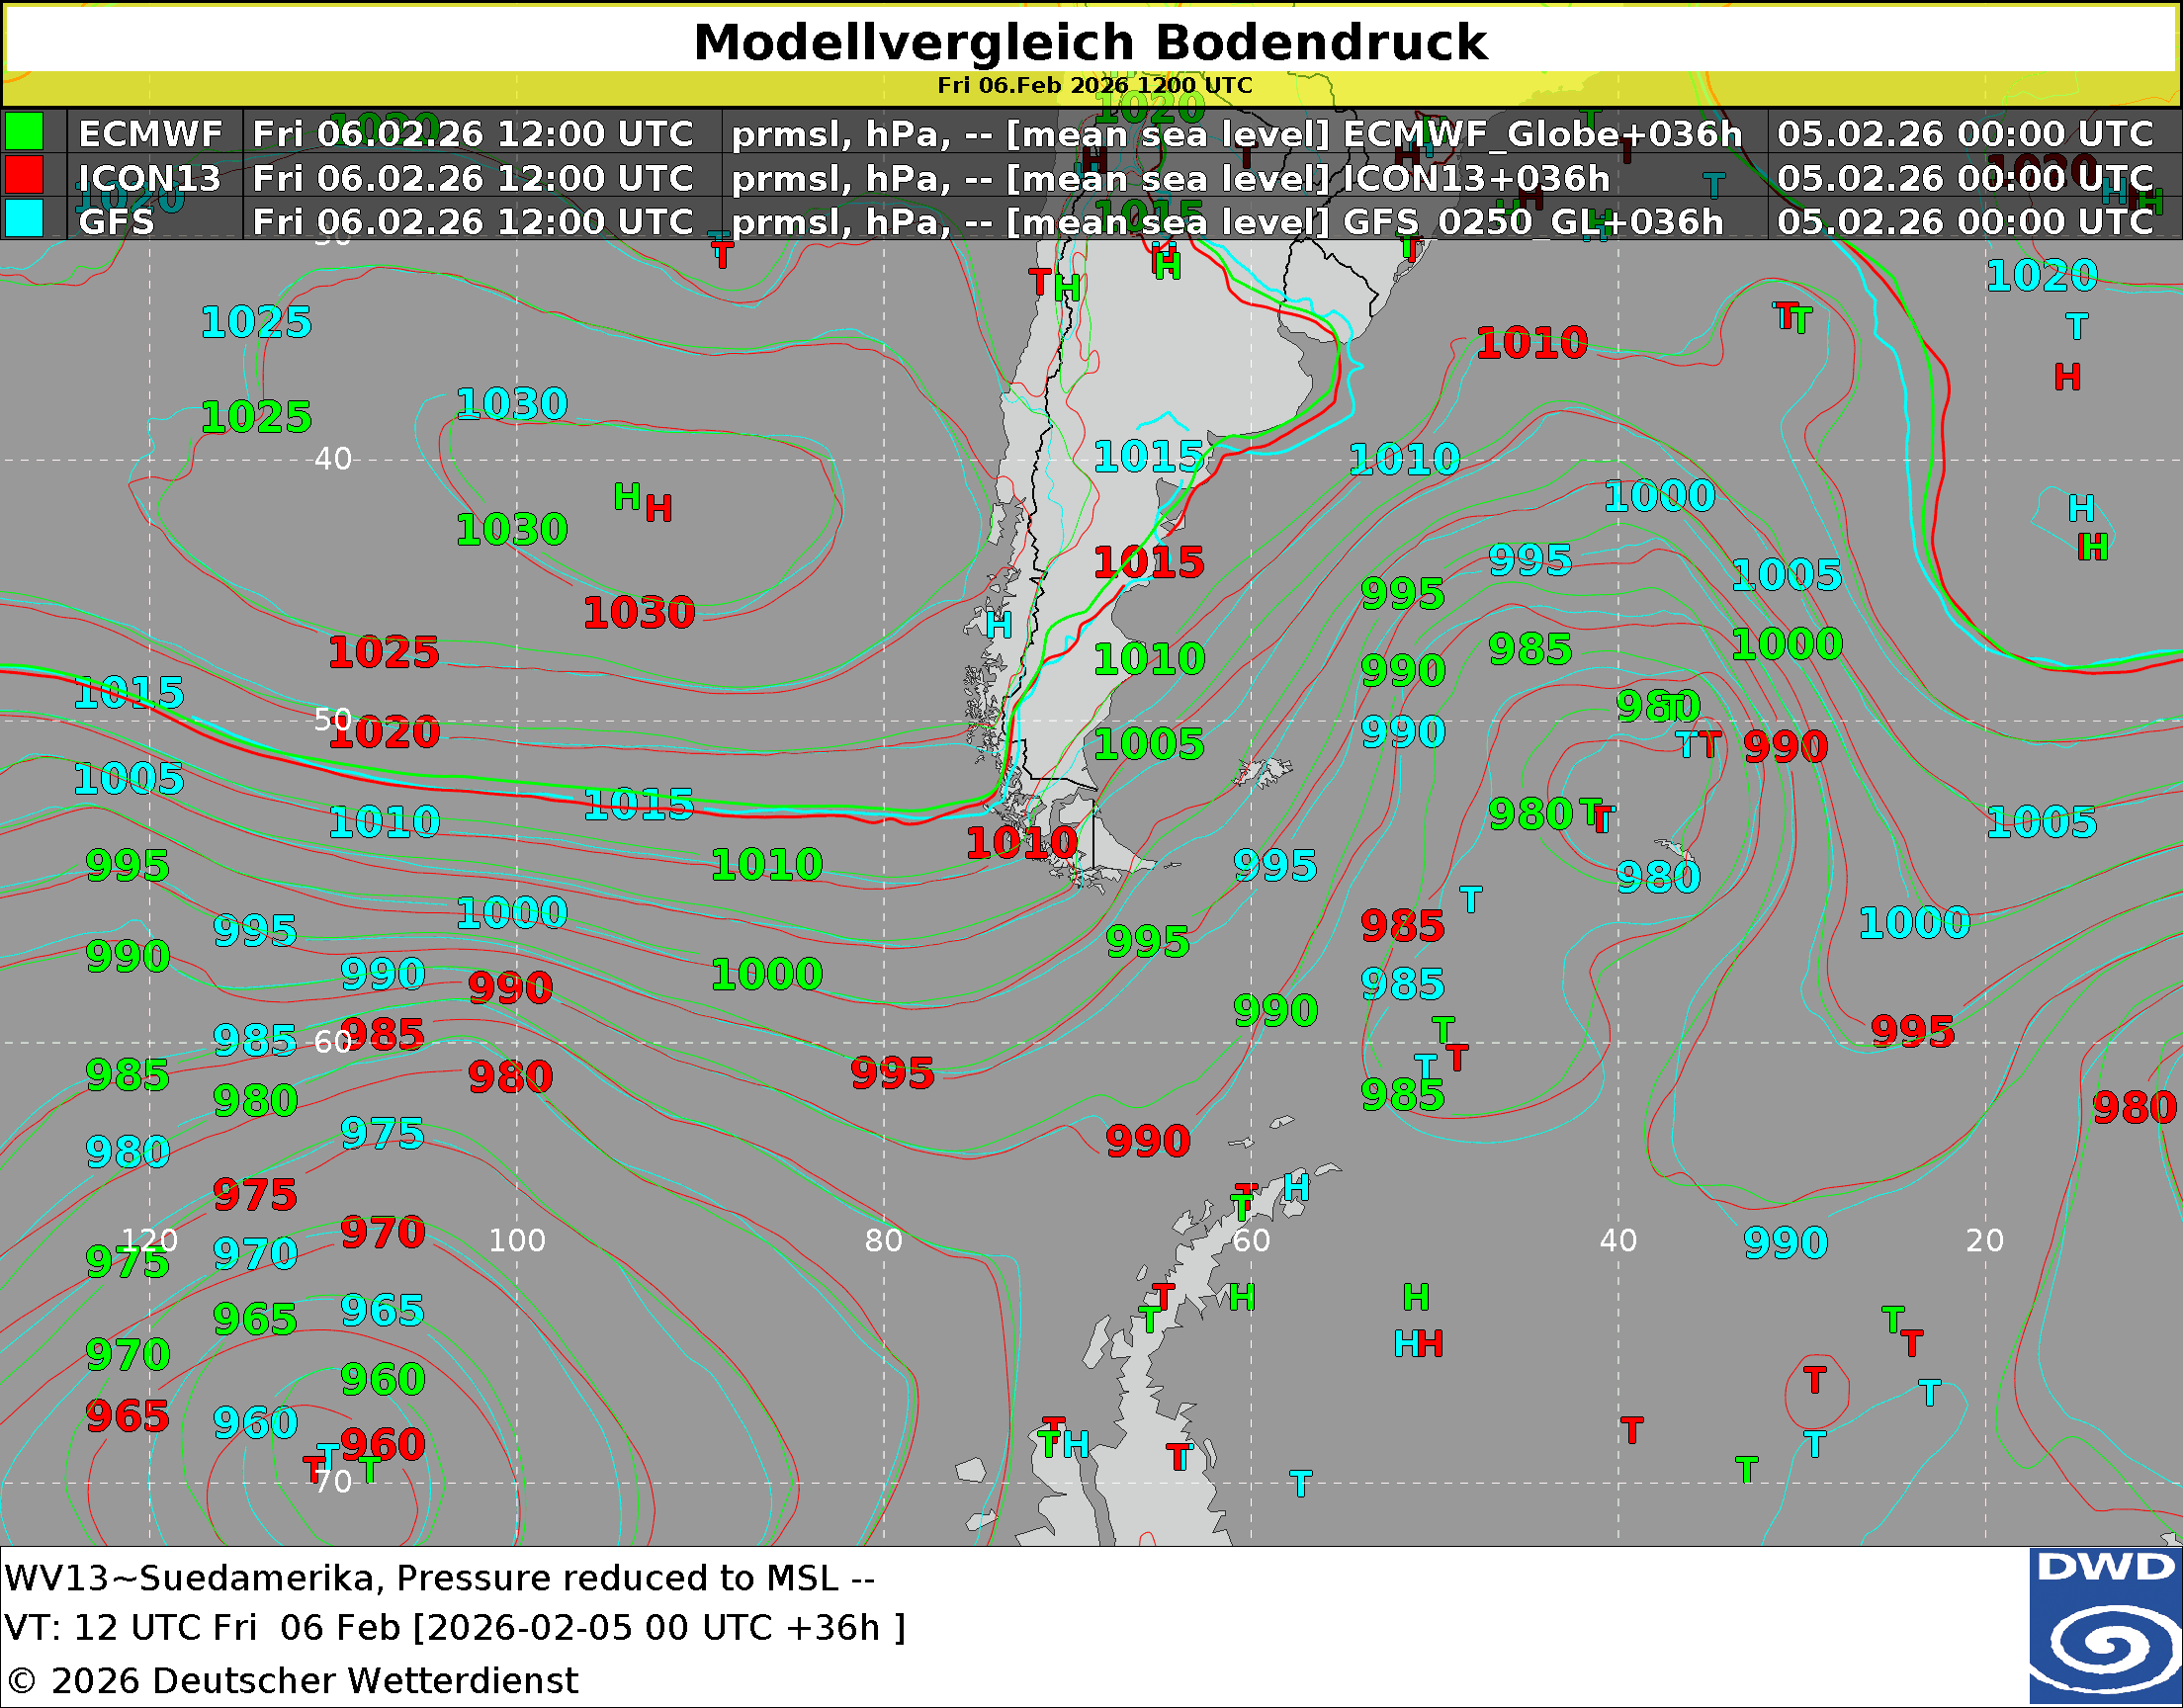
Task: Click the Deutscher Wetterdienst copyright text
Action: tap(292, 1679)
